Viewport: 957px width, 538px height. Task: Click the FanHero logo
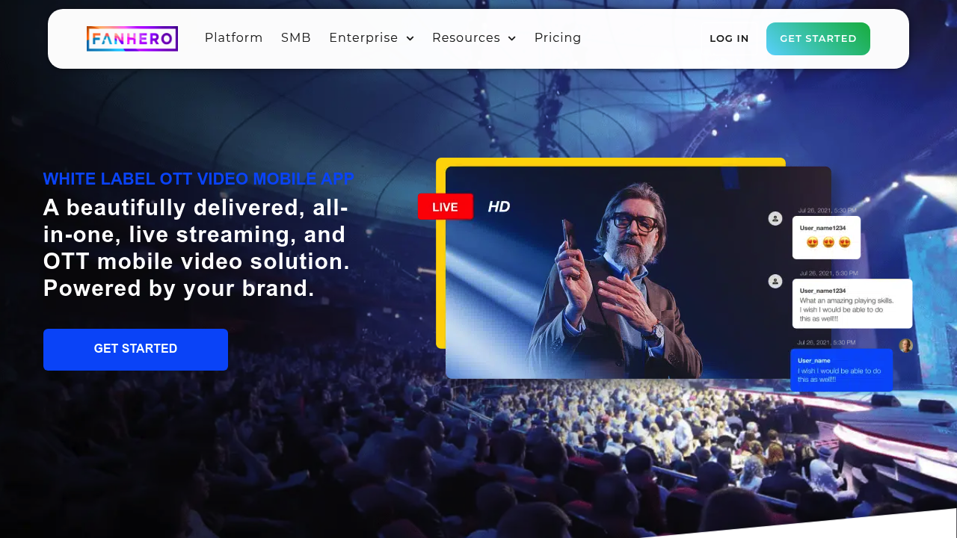coord(132,39)
